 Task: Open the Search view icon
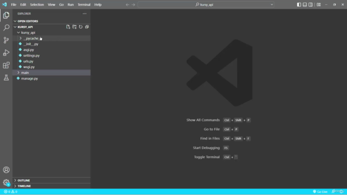coord(6,28)
